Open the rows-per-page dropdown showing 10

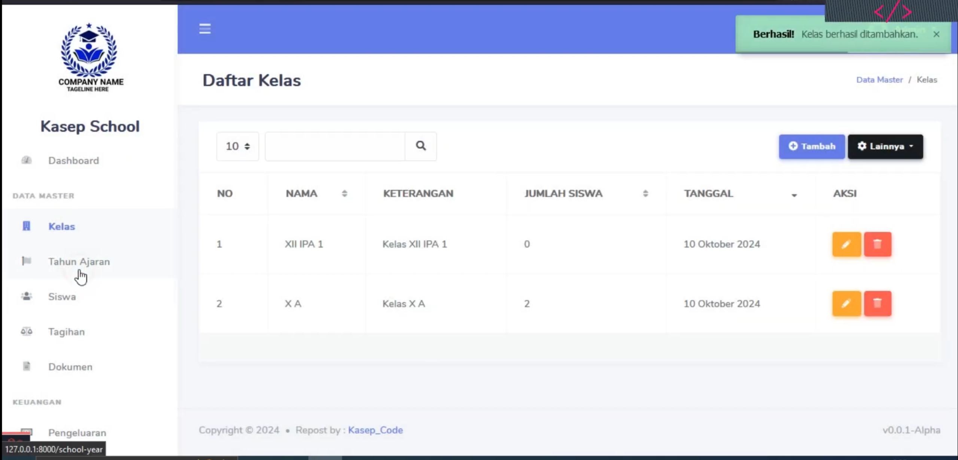pyautogui.click(x=238, y=146)
